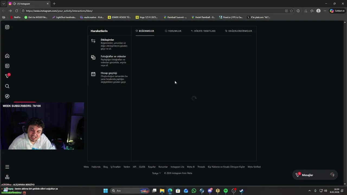Click the Etkileşimler arrows icon
The height and width of the screenshot is (195, 347).
click(93, 41)
